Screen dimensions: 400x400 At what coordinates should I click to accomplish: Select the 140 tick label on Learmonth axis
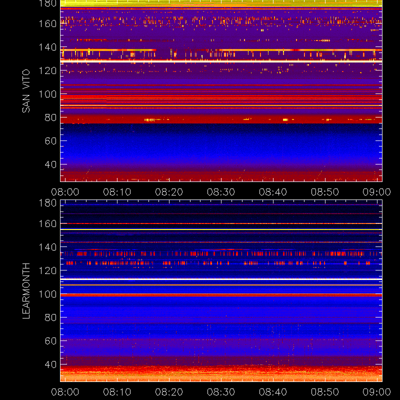point(47,247)
